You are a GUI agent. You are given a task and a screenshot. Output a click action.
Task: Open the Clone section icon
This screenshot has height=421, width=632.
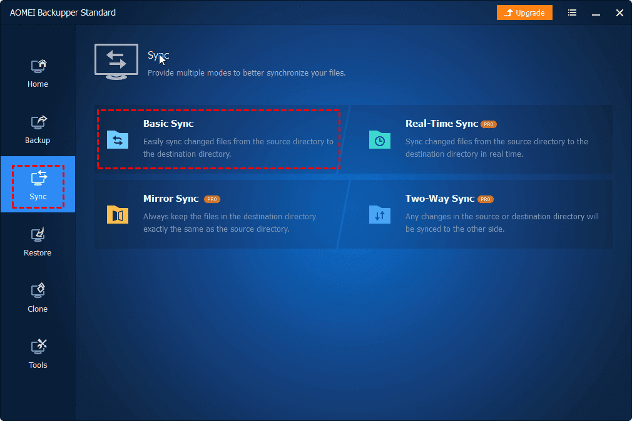(x=38, y=290)
